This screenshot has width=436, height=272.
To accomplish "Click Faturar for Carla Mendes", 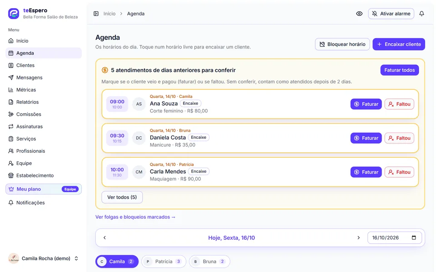I will point(366,172).
